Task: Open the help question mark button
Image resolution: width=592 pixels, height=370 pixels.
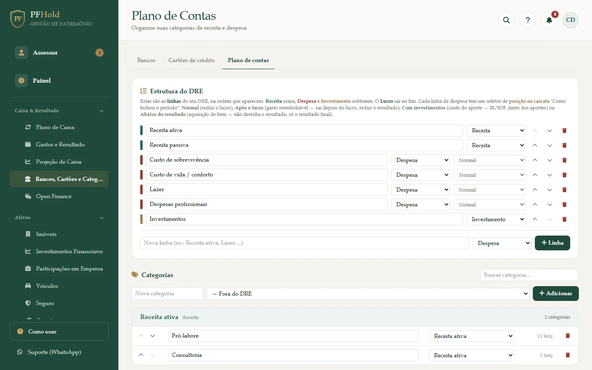Action: 528,20
